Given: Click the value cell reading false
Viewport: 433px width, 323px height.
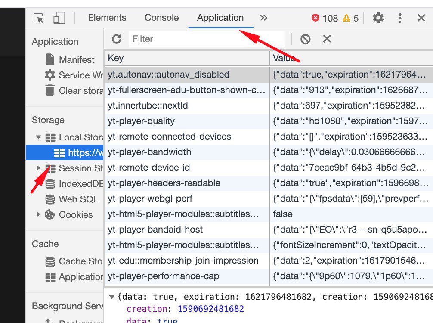Looking at the screenshot, I should [352, 214].
